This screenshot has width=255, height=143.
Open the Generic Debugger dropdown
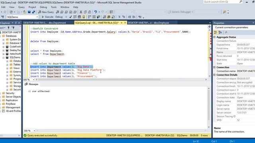click(192, 12)
